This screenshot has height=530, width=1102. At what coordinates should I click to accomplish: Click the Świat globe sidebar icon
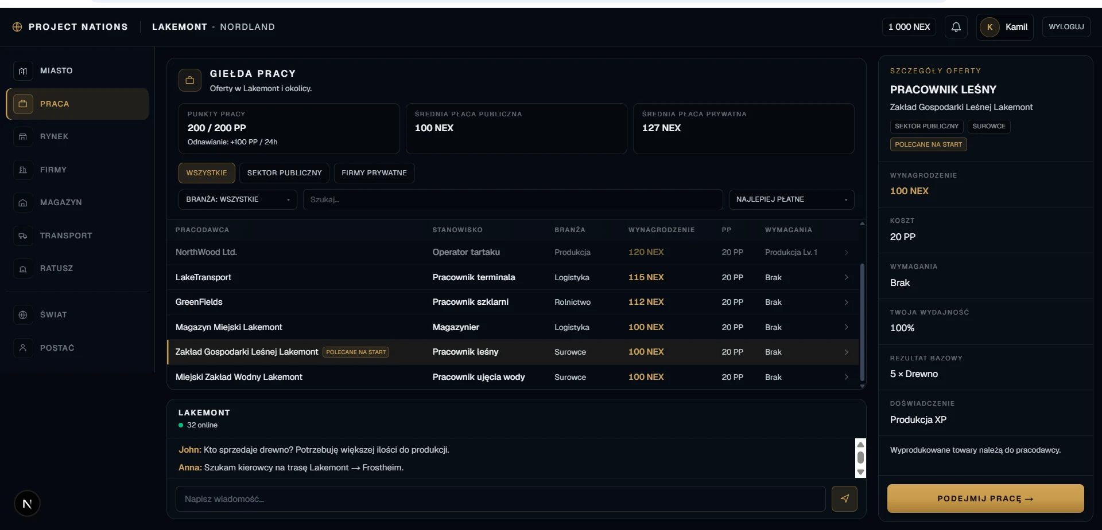pyautogui.click(x=23, y=315)
